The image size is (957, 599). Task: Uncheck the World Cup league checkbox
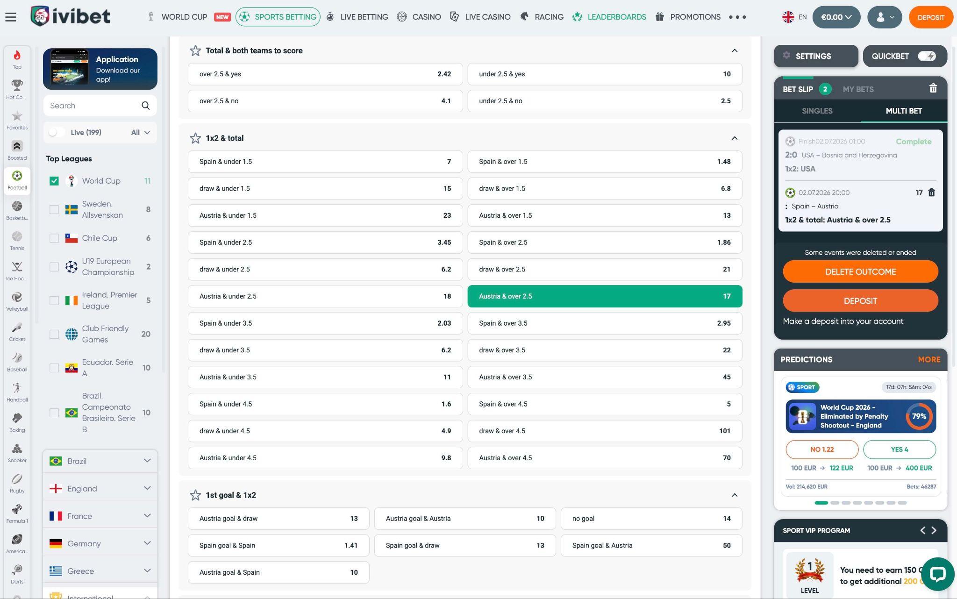54,181
